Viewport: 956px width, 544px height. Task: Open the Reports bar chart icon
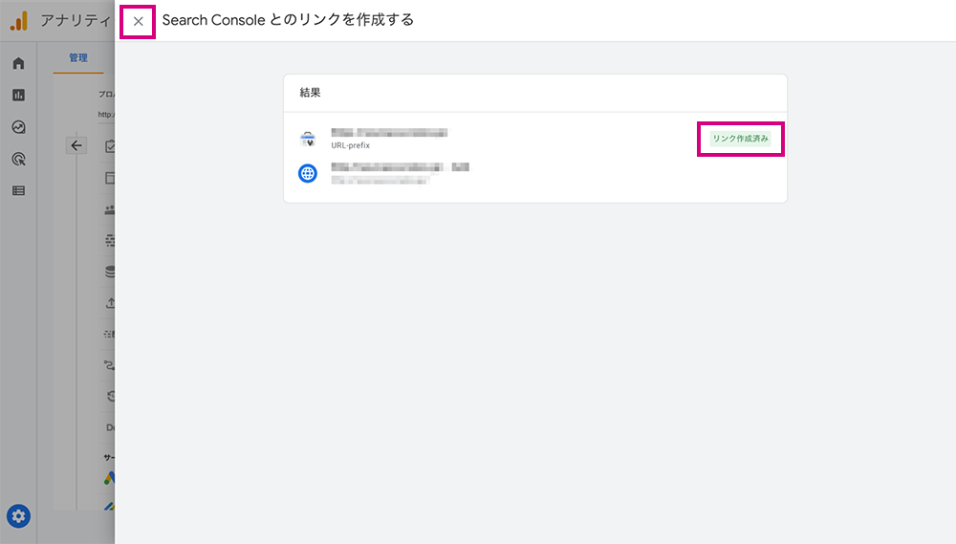point(18,96)
